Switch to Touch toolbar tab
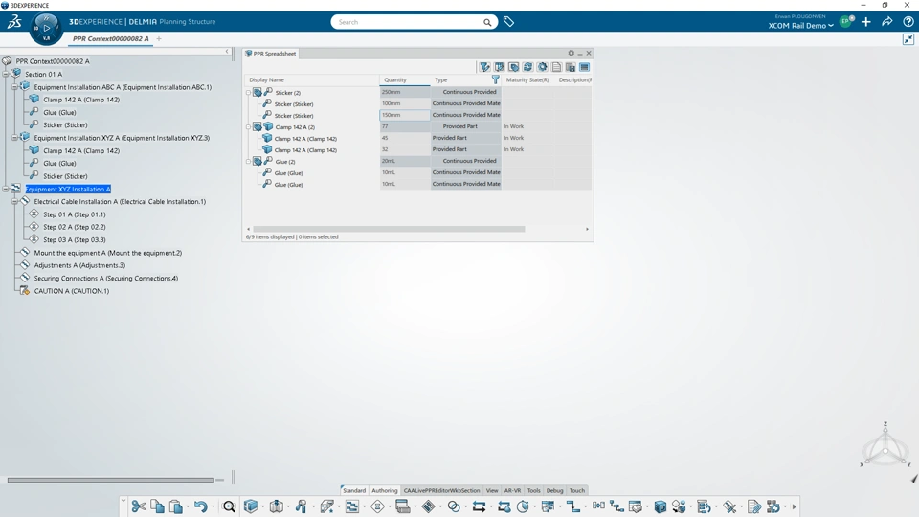Image resolution: width=919 pixels, height=517 pixels. (576, 490)
